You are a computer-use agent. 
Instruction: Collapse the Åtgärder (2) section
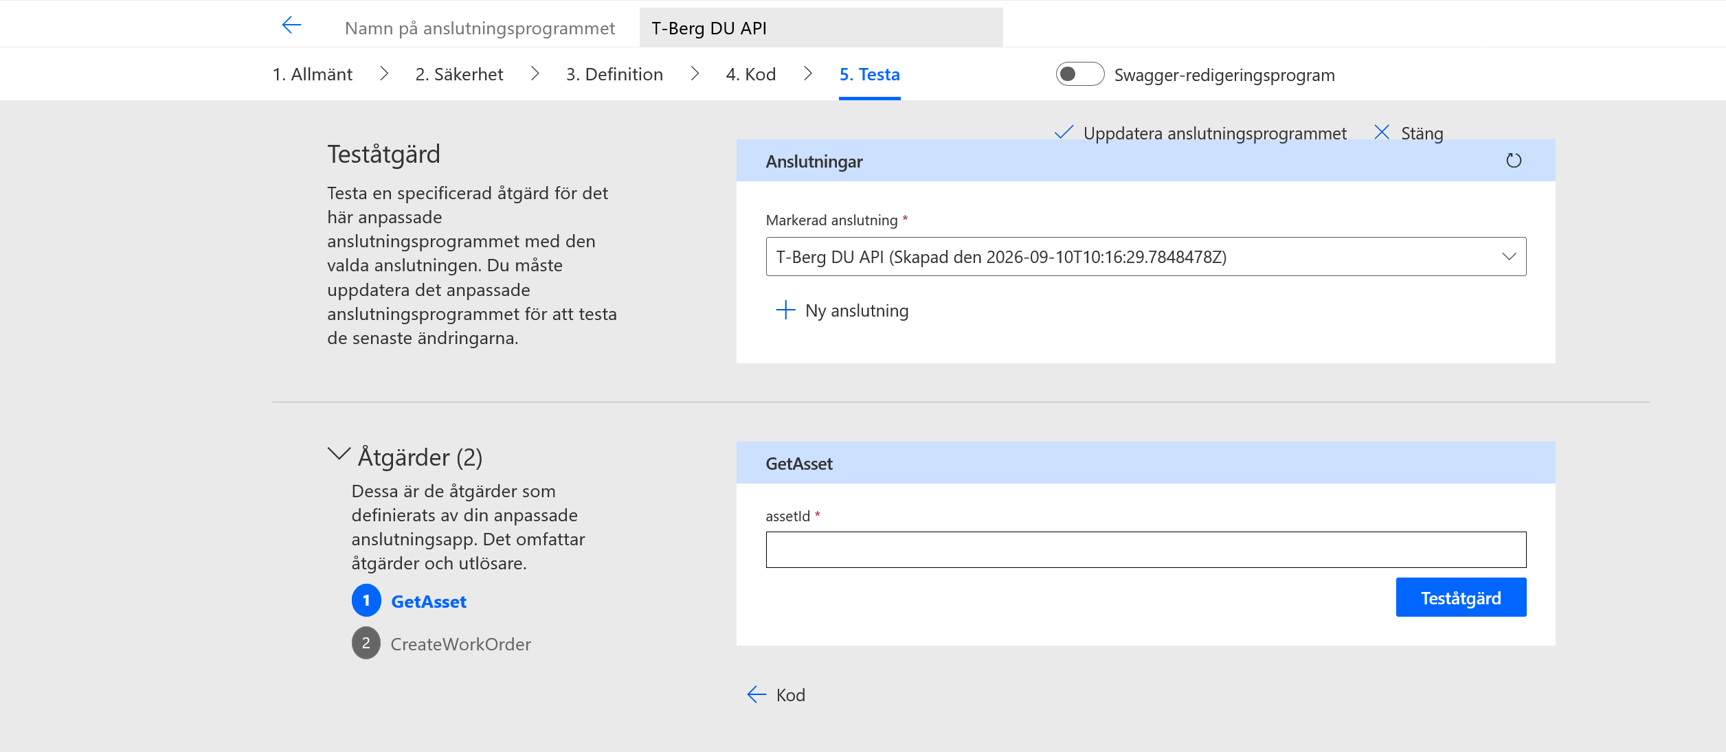339,454
